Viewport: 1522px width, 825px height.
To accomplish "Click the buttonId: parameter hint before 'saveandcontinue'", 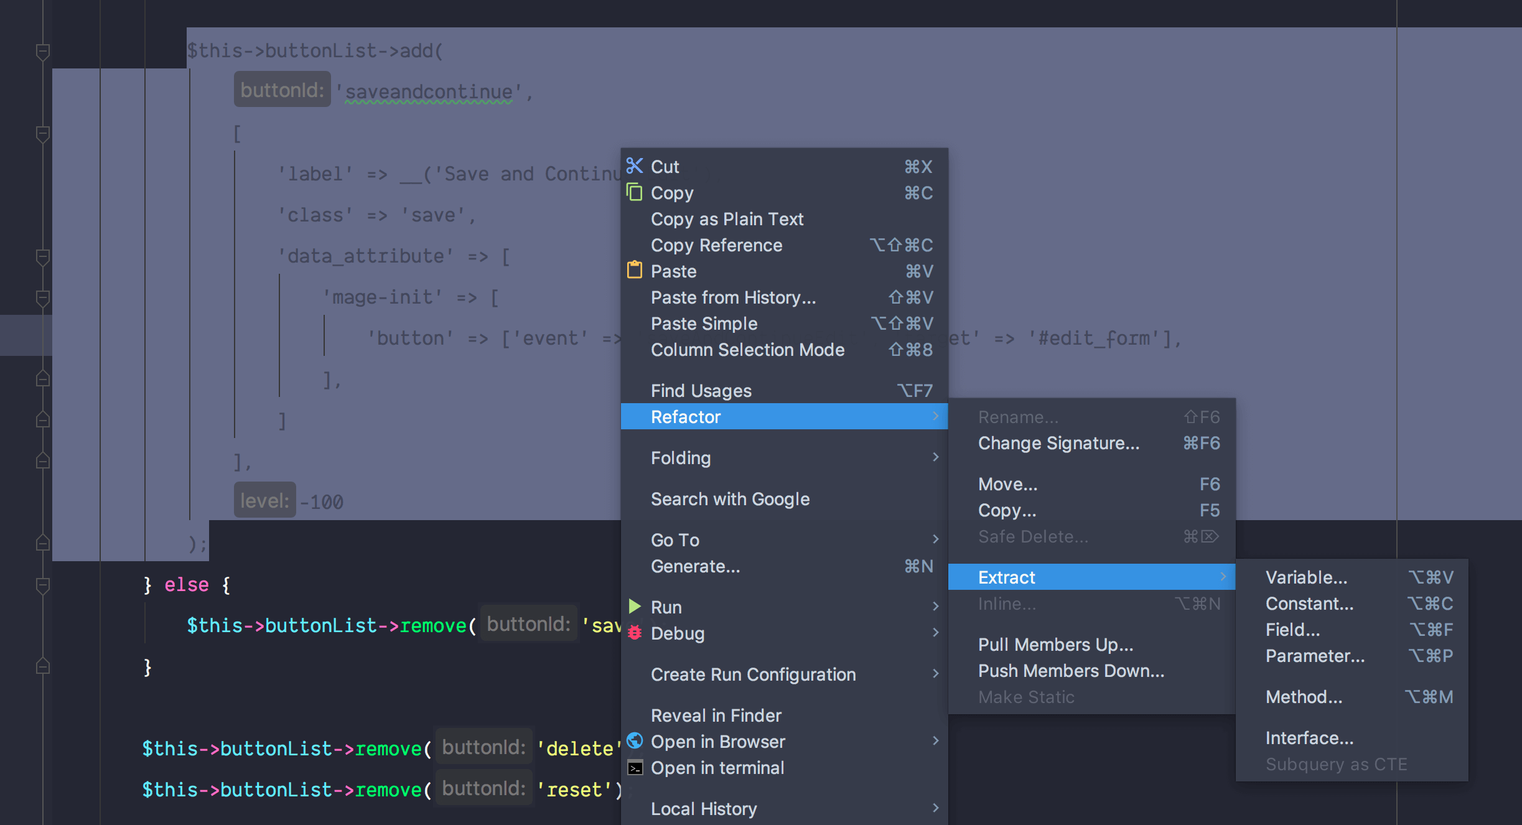I will (x=282, y=90).
